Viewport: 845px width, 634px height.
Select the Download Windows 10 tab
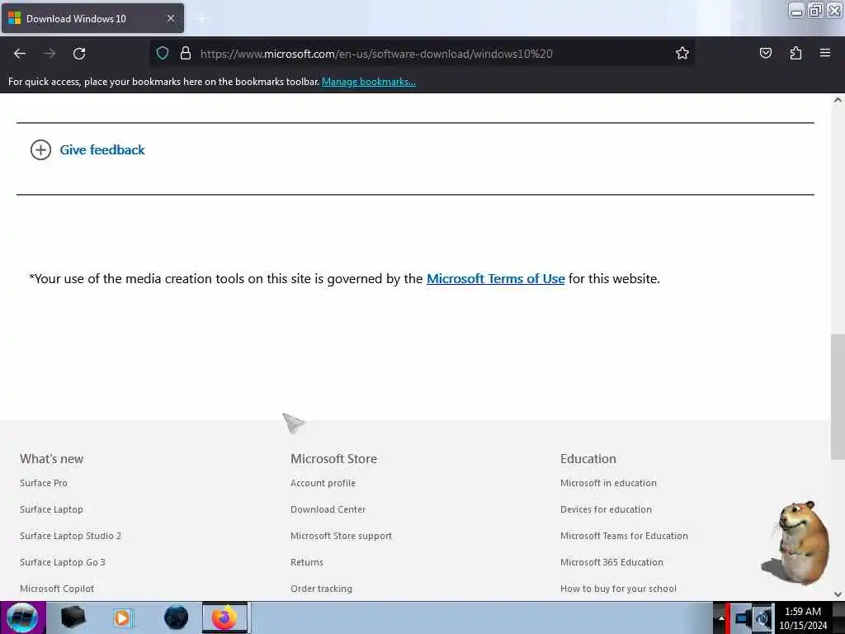coord(92,18)
